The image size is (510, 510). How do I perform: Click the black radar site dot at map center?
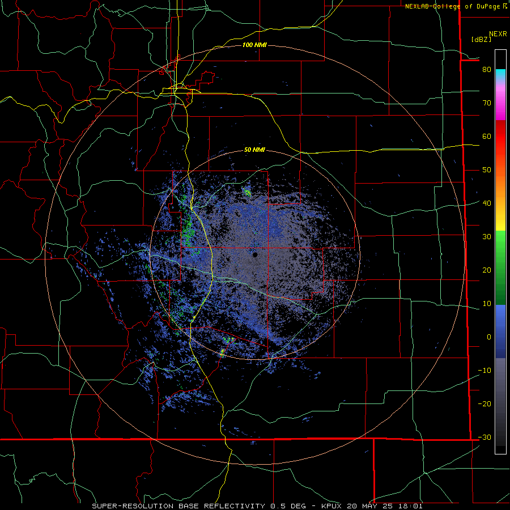(x=255, y=254)
